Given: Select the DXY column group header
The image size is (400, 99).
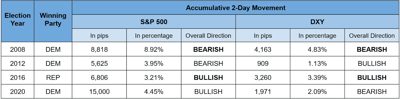Looking at the screenshot, I should (x=317, y=21).
